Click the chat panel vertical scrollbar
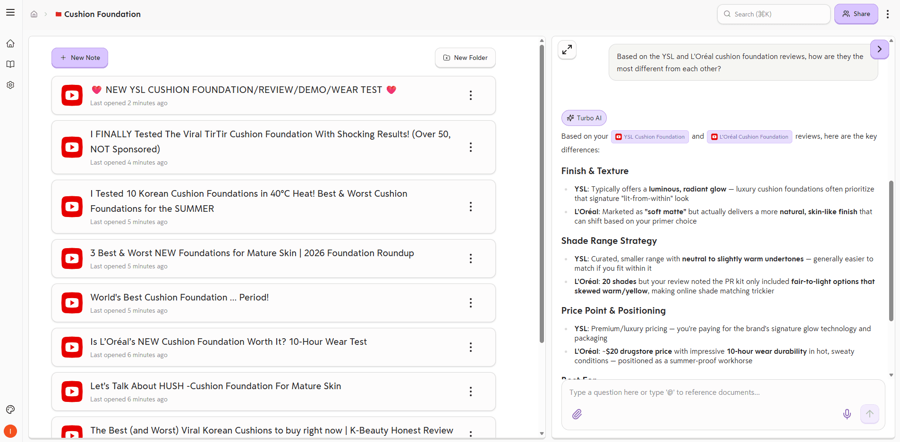The height and width of the screenshot is (442, 900). (891, 251)
